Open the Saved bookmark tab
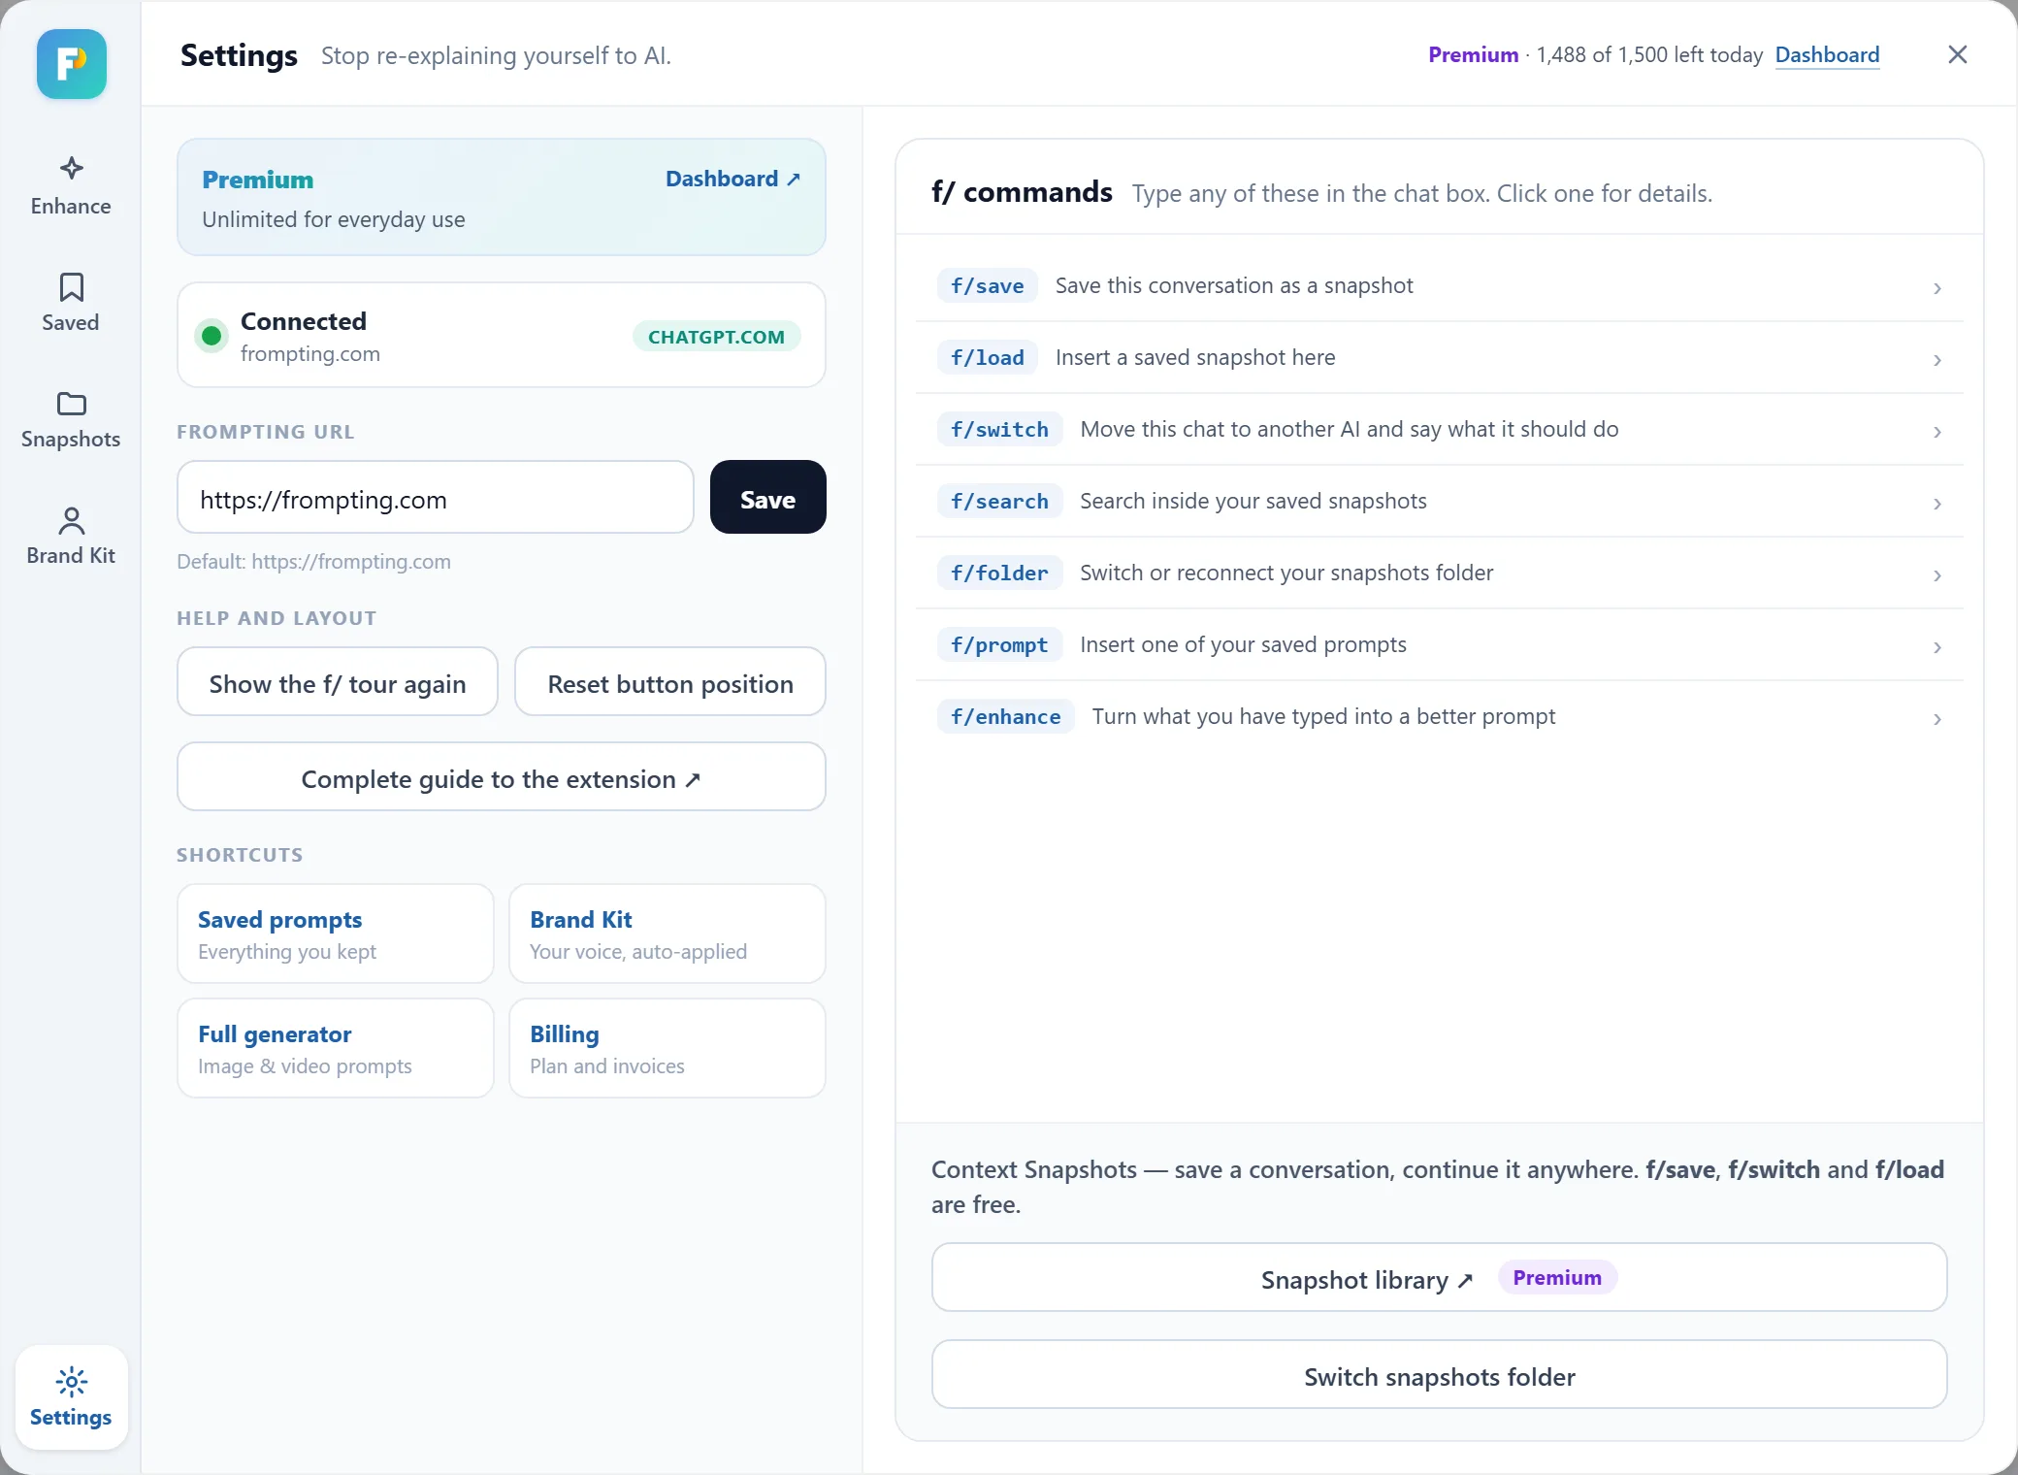 pyautogui.click(x=71, y=303)
